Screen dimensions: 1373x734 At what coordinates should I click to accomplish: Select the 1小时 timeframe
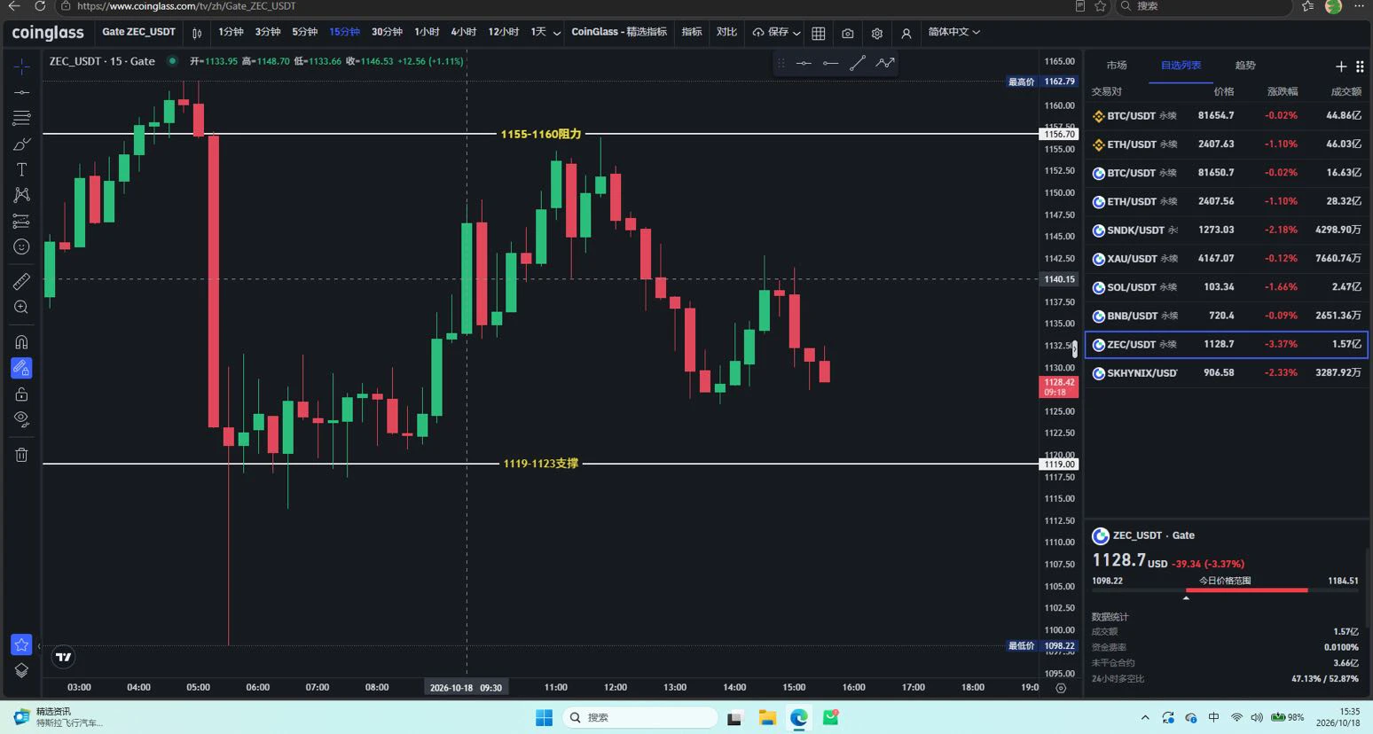(427, 32)
